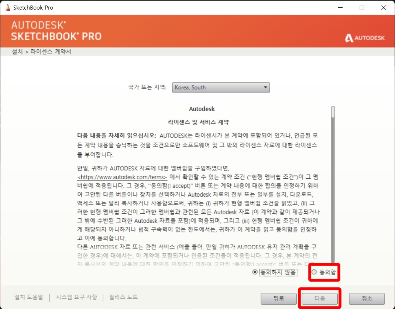This screenshot has width=395, height=309.
Task: Click the license agreement scrollbar thumb
Action: [x=333, y=112]
